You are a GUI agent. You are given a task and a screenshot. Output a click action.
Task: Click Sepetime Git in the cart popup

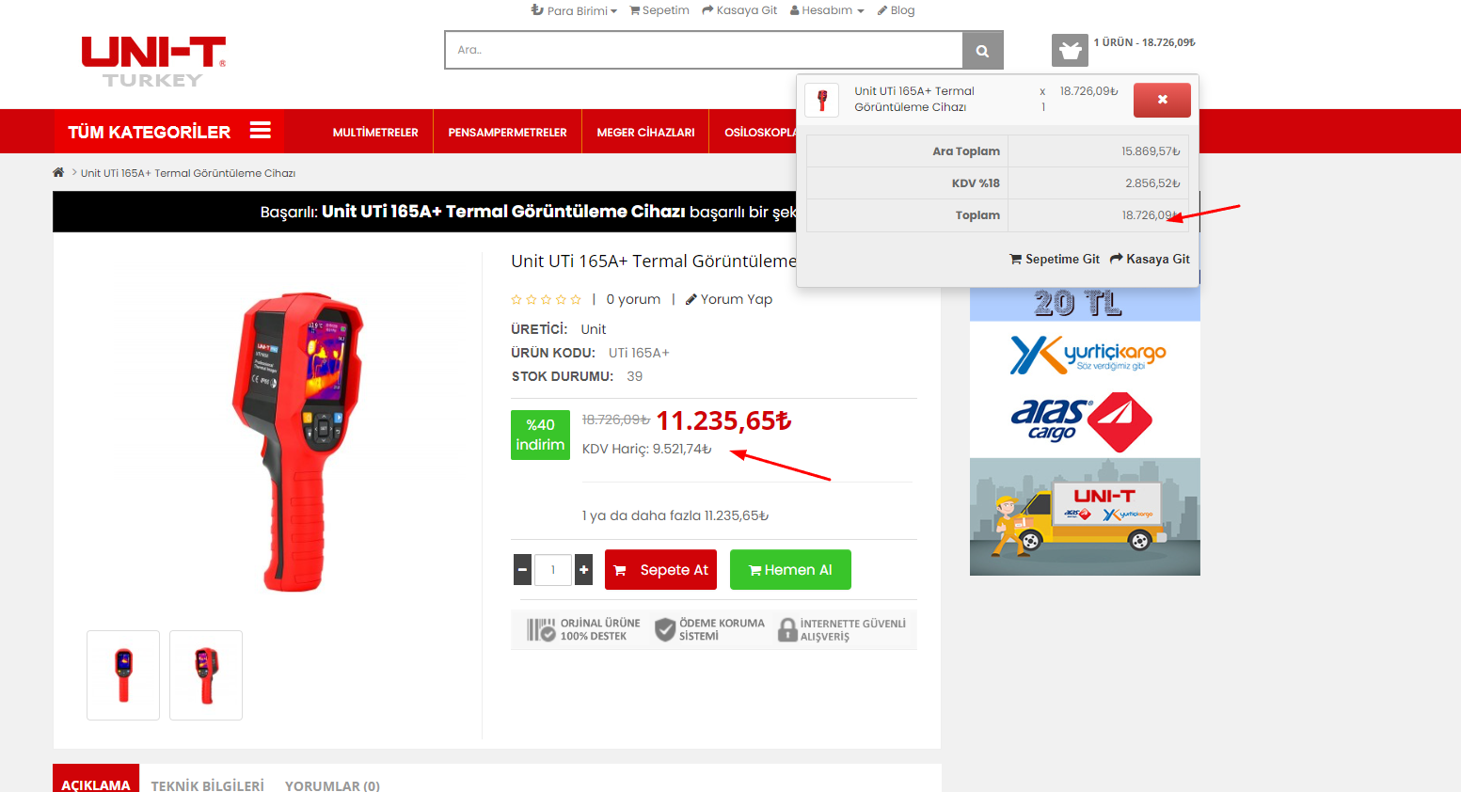pyautogui.click(x=1055, y=259)
